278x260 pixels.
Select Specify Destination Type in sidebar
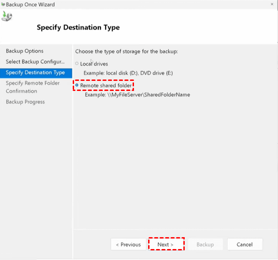[x=35, y=73]
